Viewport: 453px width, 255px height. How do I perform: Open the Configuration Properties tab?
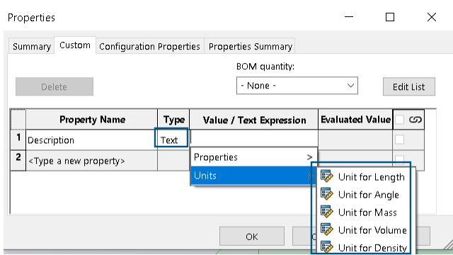pos(149,46)
